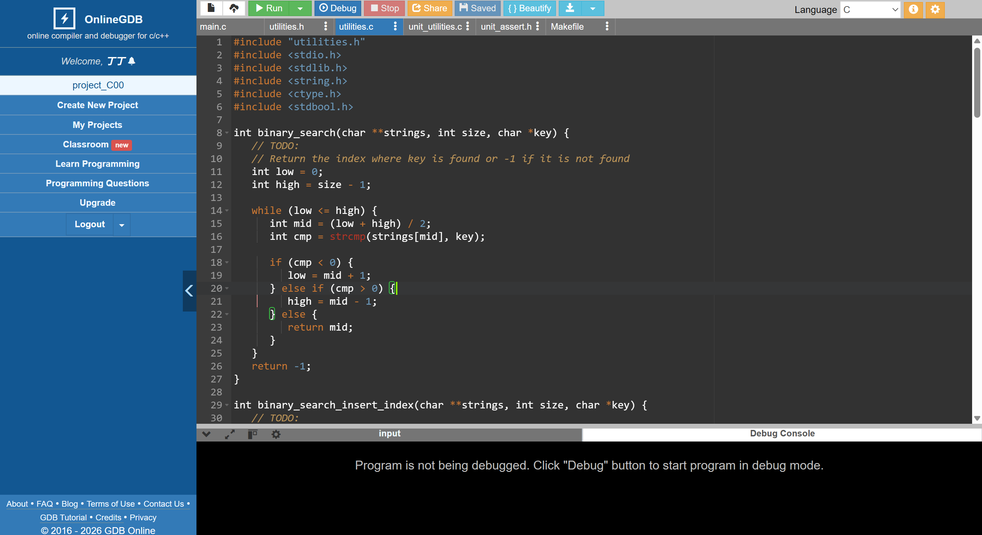The width and height of the screenshot is (982, 535).
Task: Open the GDB Tutorial link
Action: pos(63,518)
